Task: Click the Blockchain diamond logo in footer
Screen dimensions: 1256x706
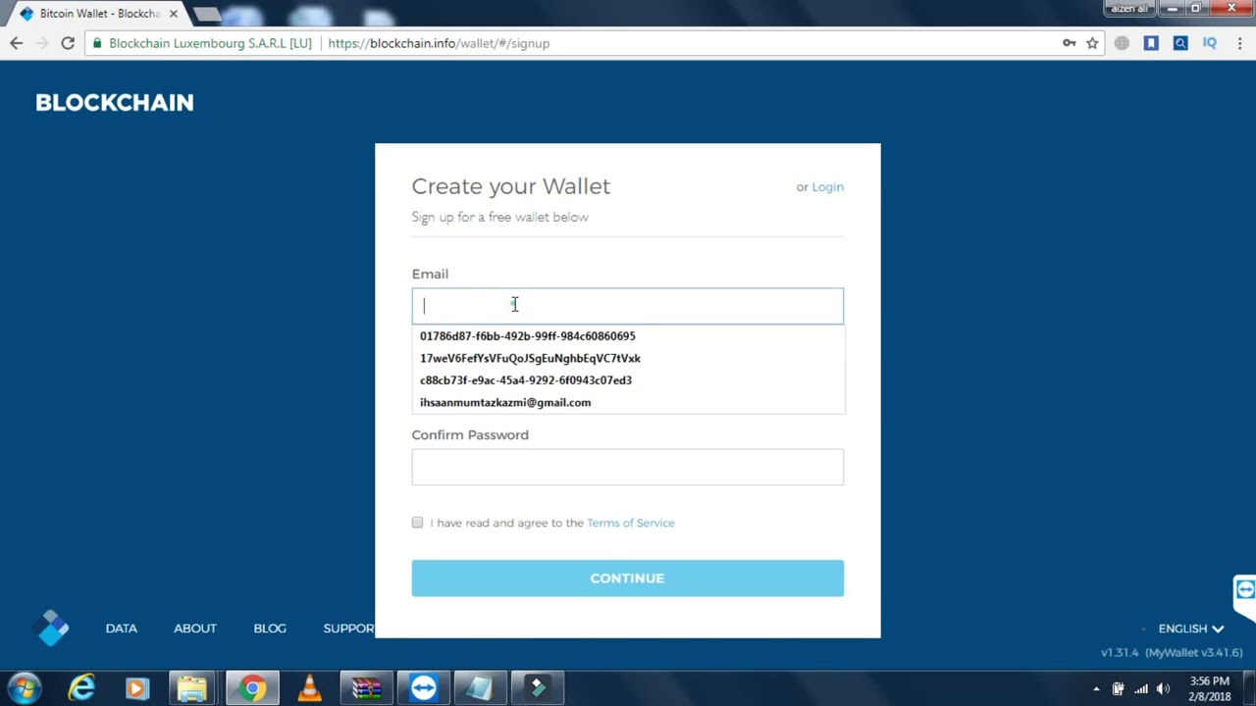Action: pos(51,628)
